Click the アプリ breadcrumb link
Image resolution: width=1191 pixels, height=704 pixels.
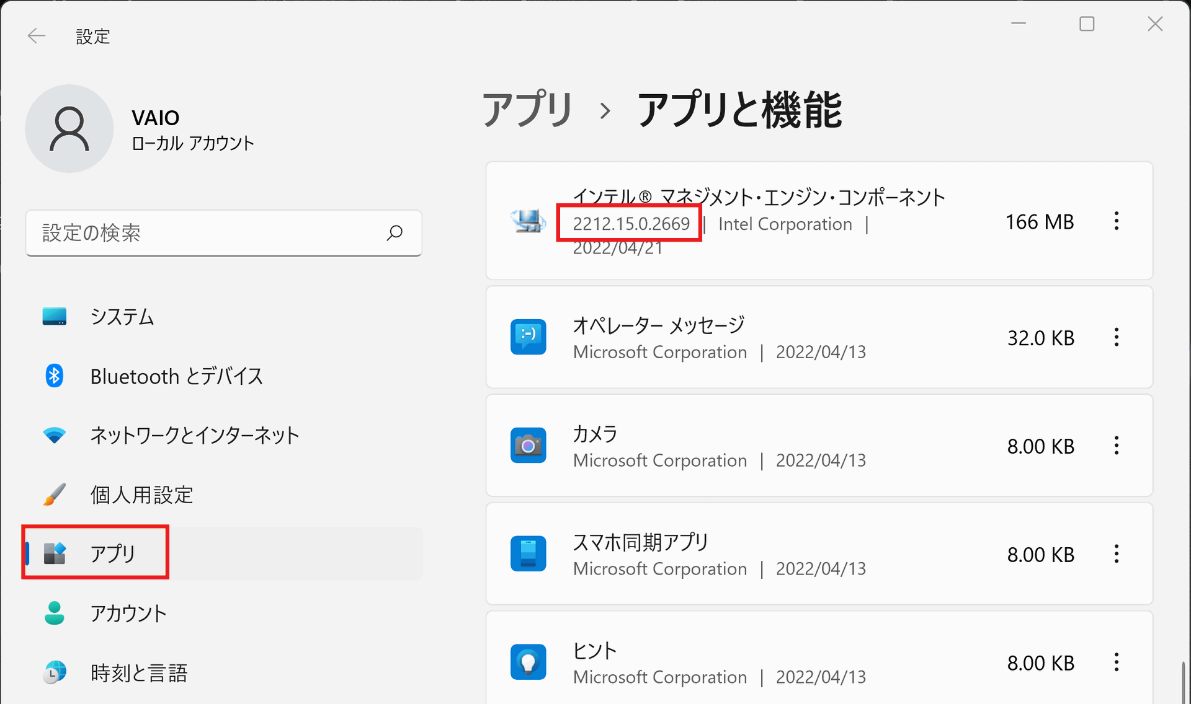(x=527, y=110)
